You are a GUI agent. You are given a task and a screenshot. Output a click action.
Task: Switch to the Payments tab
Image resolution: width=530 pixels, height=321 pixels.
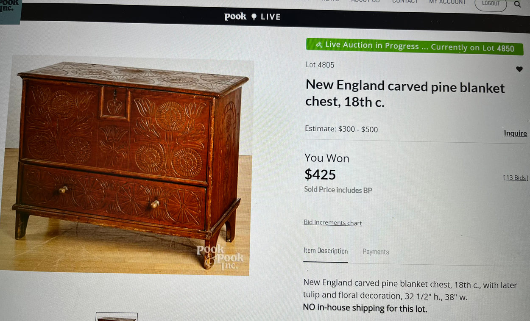376,252
